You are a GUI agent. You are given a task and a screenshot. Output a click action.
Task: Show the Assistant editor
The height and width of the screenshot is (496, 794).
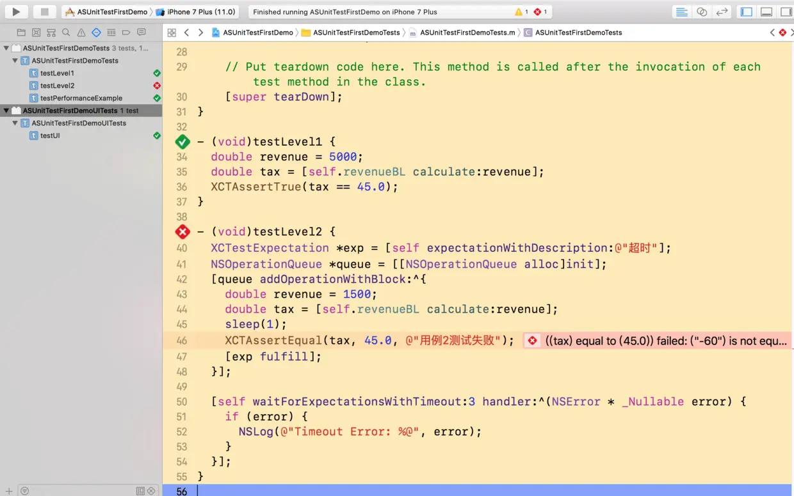point(702,12)
